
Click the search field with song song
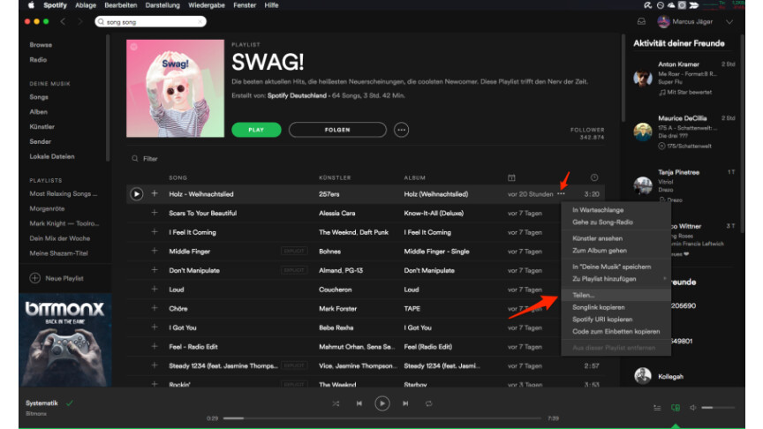coord(151,22)
